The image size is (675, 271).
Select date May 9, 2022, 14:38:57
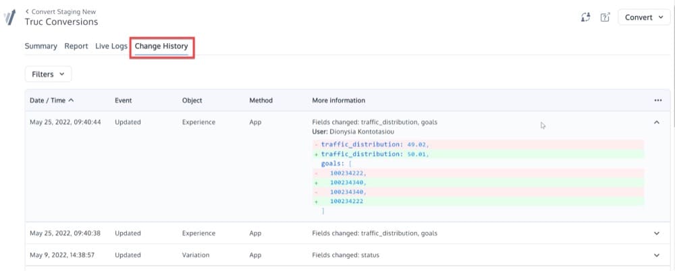click(x=62, y=255)
